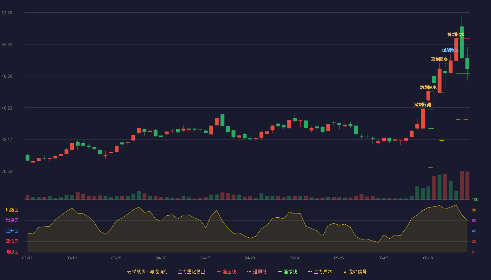This screenshot has width=491, height=280.
Task: Click the 低吸区 zone label
Action: (x=12, y=252)
